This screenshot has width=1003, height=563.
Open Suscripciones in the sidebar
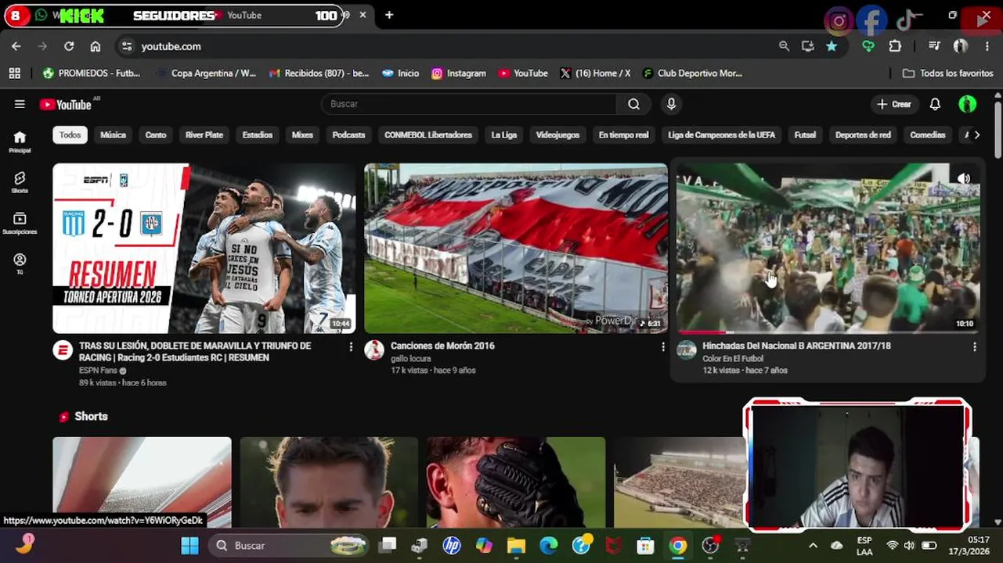(20, 223)
